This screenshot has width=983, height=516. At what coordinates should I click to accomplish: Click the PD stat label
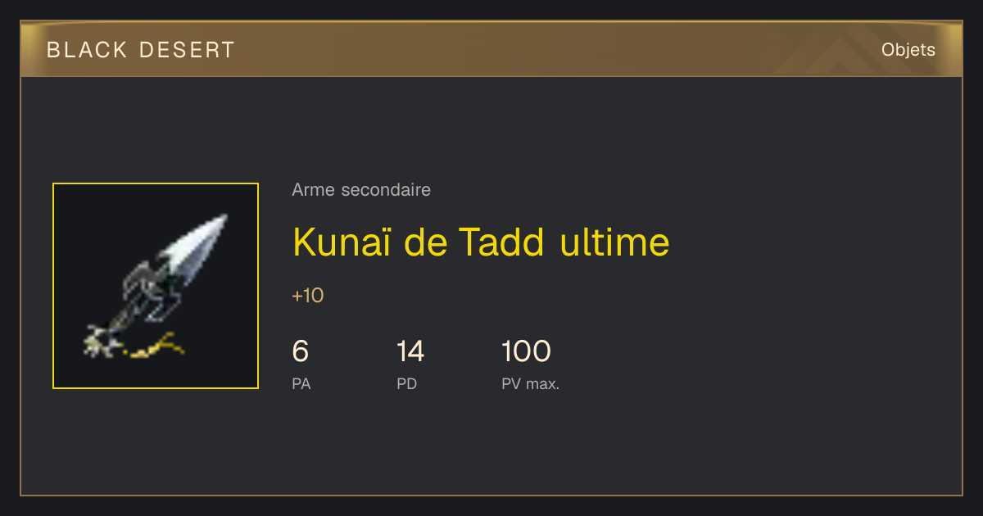pyautogui.click(x=407, y=383)
